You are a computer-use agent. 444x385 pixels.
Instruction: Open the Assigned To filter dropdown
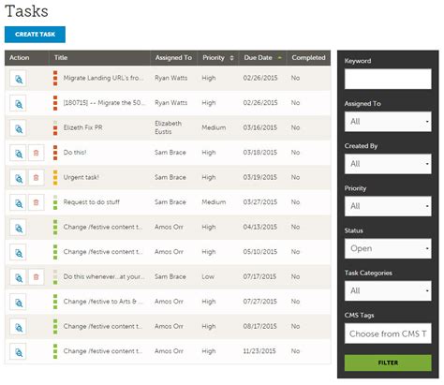pyautogui.click(x=388, y=122)
